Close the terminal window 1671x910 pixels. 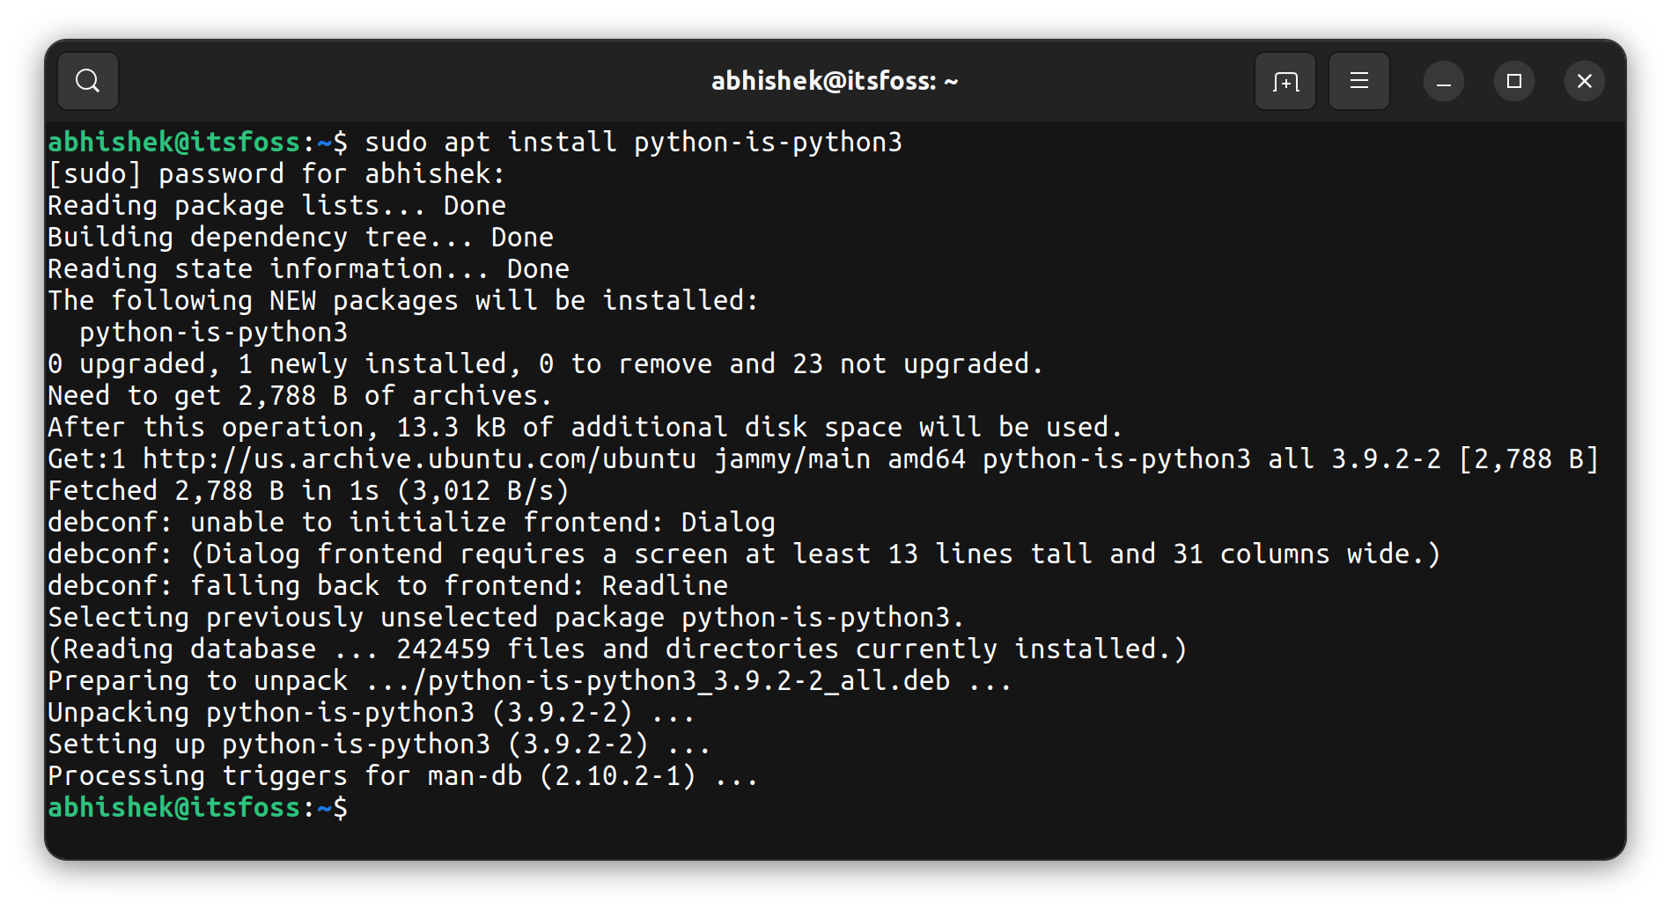coord(1584,81)
